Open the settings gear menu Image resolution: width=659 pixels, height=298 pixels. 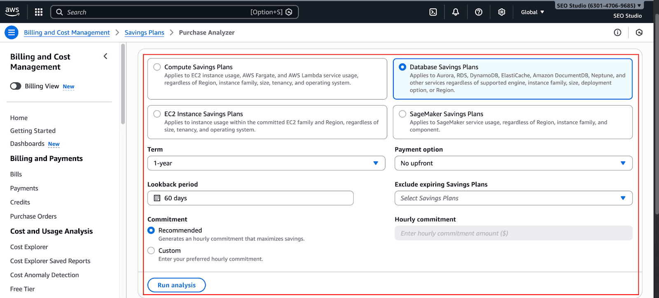(502, 12)
